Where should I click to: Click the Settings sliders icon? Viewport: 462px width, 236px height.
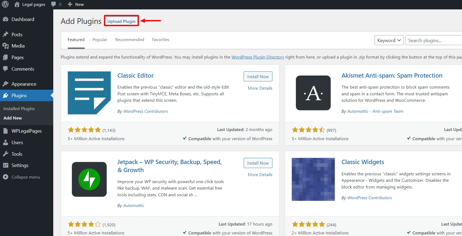coord(5,165)
